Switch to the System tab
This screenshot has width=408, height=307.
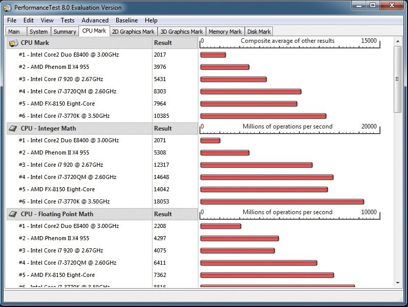(39, 32)
